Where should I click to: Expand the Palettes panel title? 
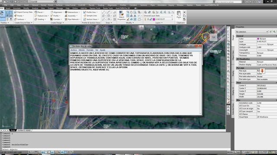(4, 23)
